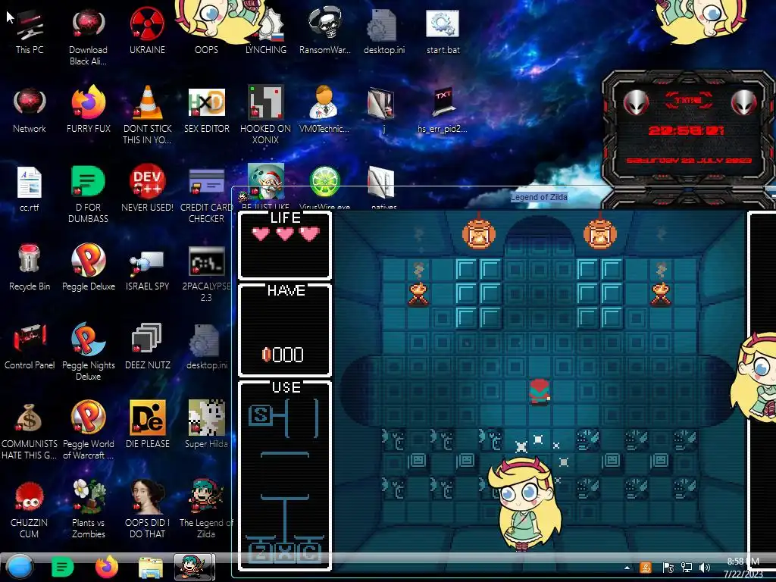Launch Plants vs Zombies
776x582 pixels.
coord(88,510)
